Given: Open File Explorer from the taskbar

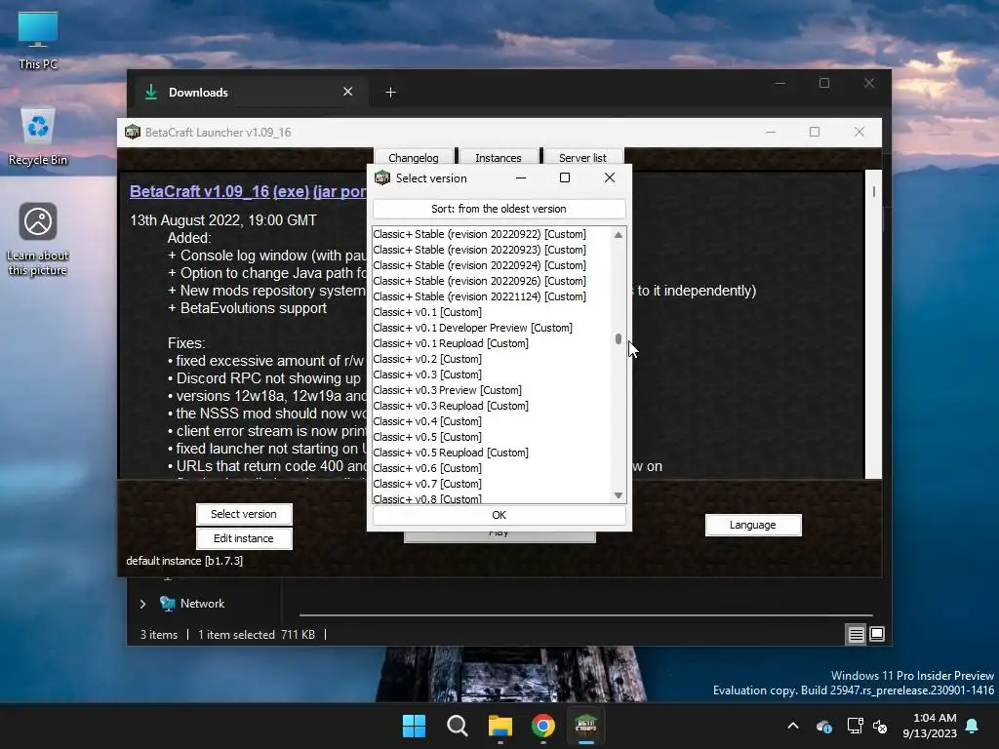Looking at the screenshot, I should pyautogui.click(x=500, y=726).
